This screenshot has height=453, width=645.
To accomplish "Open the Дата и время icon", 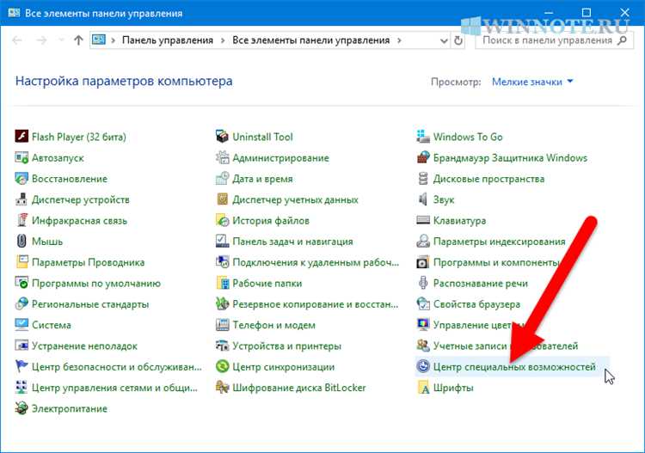I will [x=222, y=178].
